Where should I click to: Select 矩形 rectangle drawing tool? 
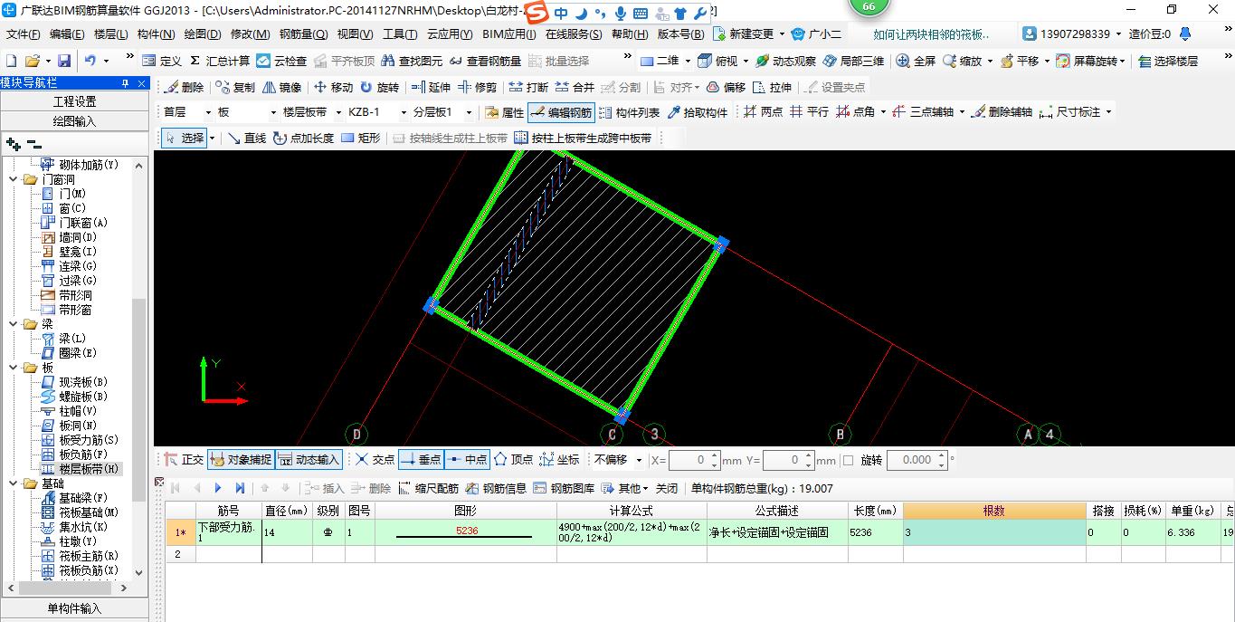[x=361, y=138]
